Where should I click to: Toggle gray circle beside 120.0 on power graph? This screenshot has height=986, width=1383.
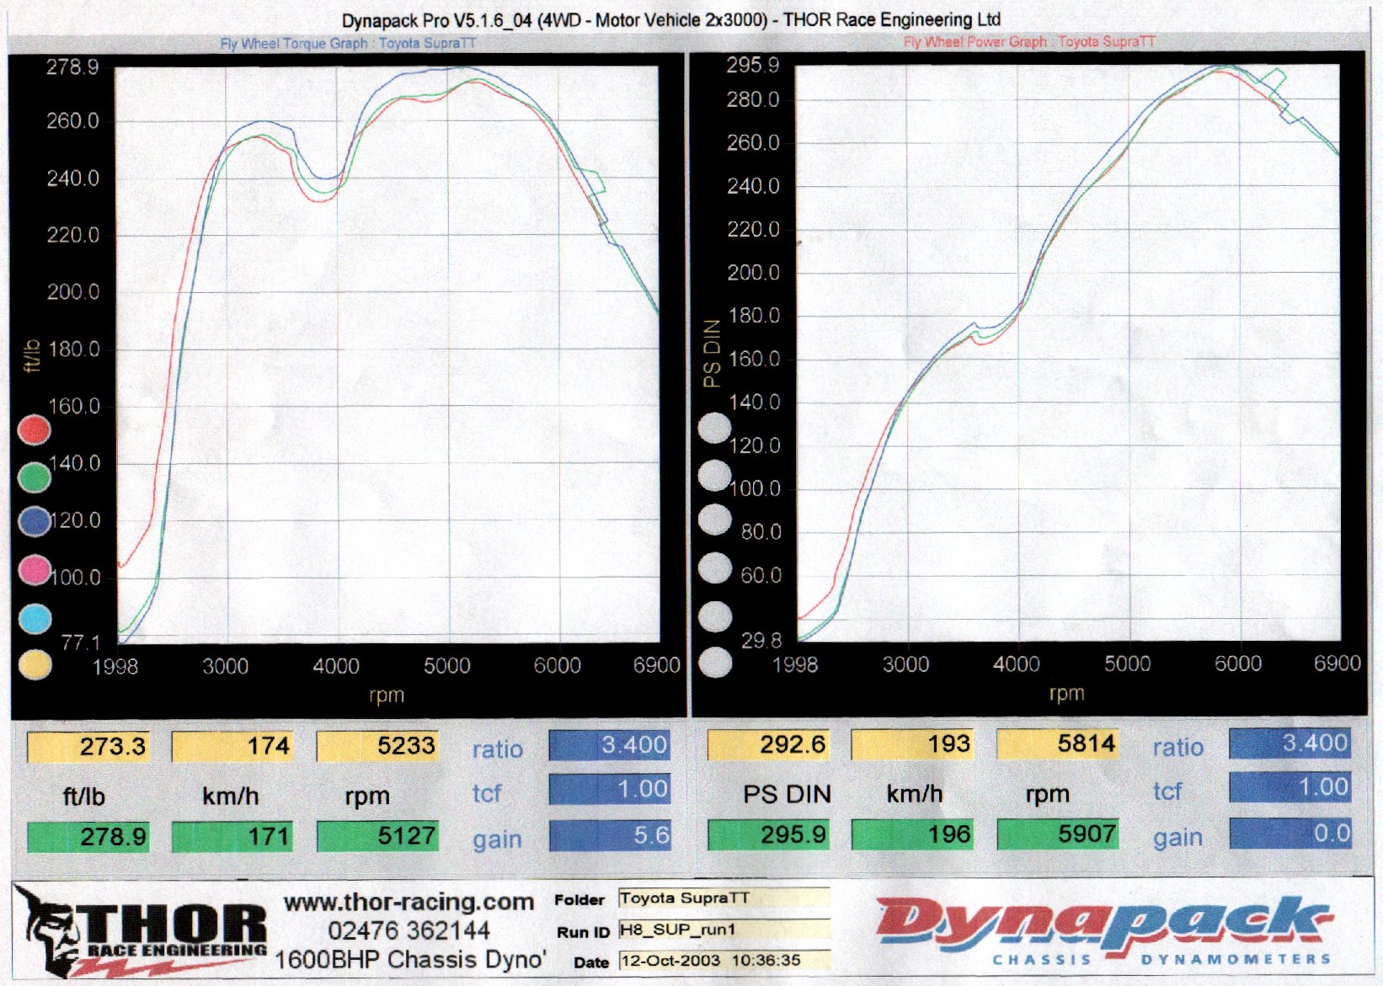pos(714,428)
